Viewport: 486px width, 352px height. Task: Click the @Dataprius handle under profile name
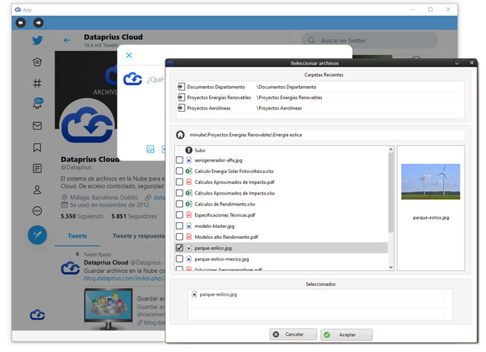(x=76, y=167)
